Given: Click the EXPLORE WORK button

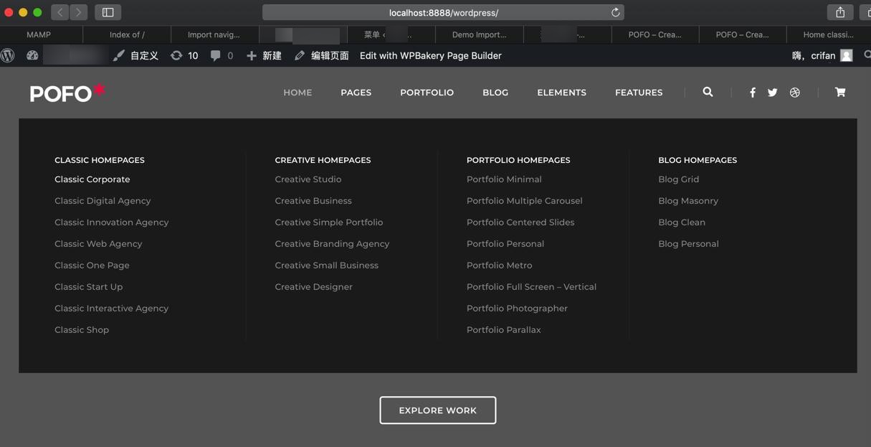Looking at the screenshot, I should tap(437, 410).
